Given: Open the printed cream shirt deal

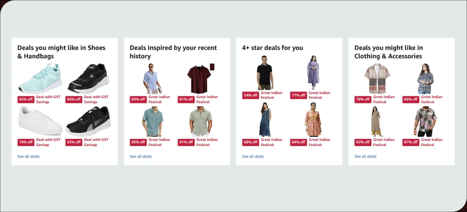Looking at the screenshot, I should 377,79.
